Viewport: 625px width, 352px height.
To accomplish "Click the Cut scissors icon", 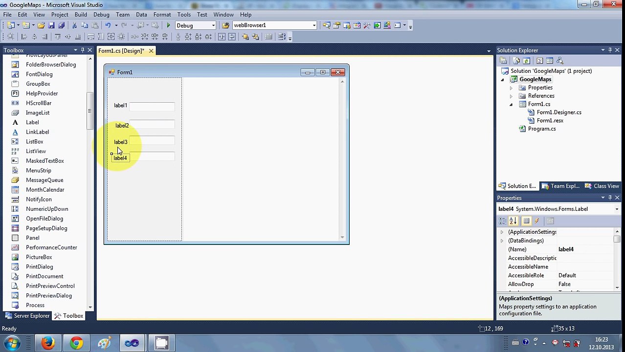I will click(74, 25).
